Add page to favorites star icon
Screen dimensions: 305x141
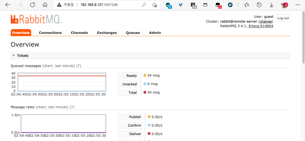[x=154, y=5]
